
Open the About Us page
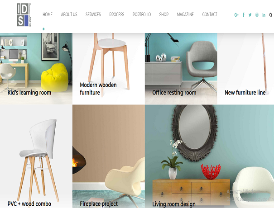69,14
